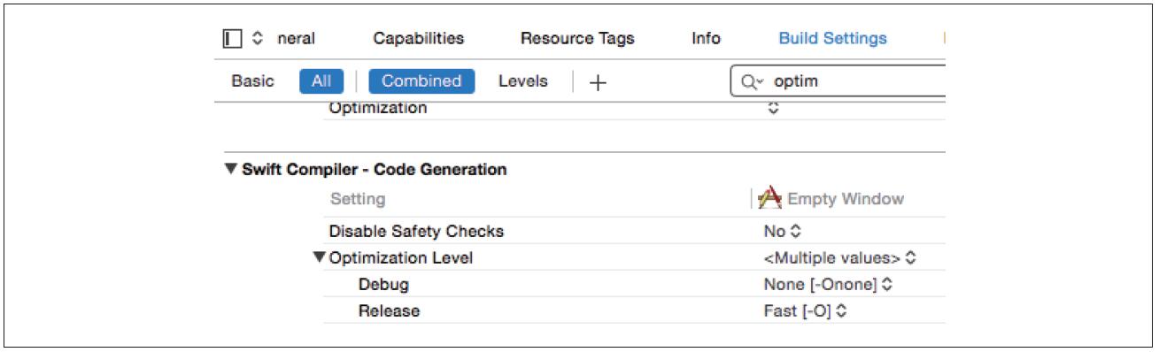Click the target selector stepper arrows
The width and height of the screenshot is (1159, 352).
coord(258,39)
